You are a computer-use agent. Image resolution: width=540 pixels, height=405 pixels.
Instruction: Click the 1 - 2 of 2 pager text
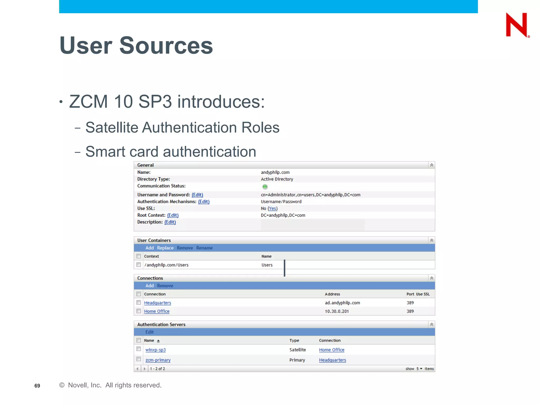157,369
